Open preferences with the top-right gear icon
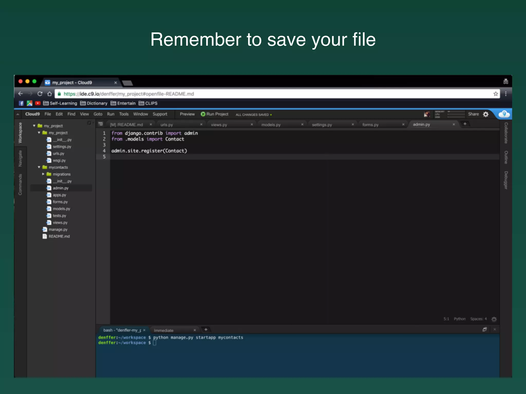 click(486, 114)
